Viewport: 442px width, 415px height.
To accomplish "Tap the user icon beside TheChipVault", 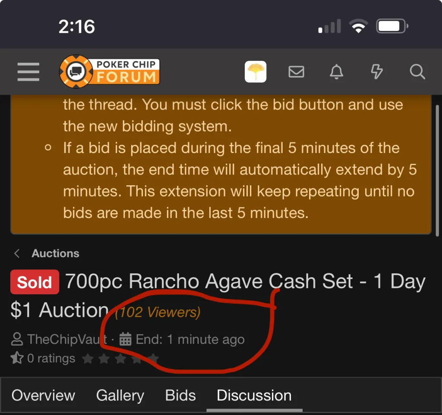I will pos(17,339).
